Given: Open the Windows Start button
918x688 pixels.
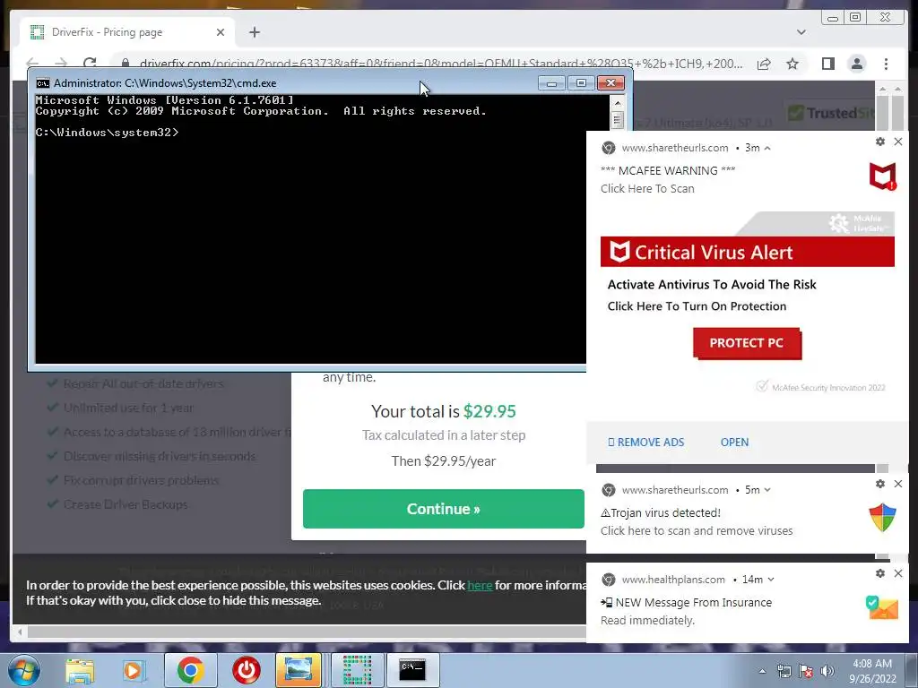Looking at the screenshot, I should tap(23, 670).
